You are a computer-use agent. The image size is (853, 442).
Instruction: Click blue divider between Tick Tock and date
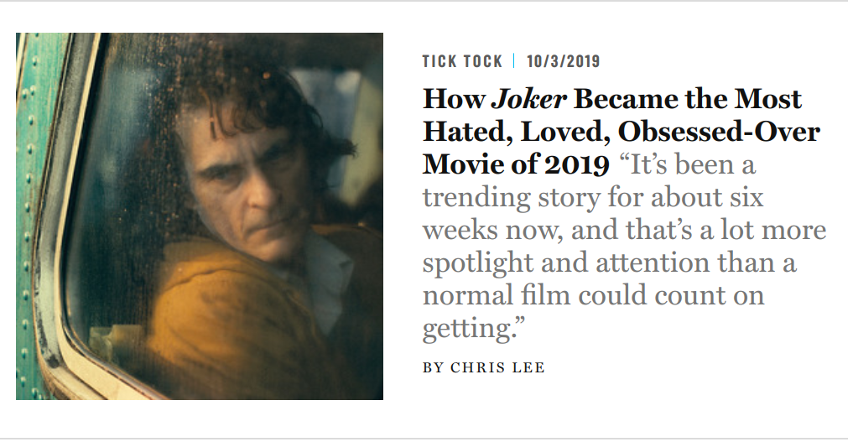coord(514,61)
